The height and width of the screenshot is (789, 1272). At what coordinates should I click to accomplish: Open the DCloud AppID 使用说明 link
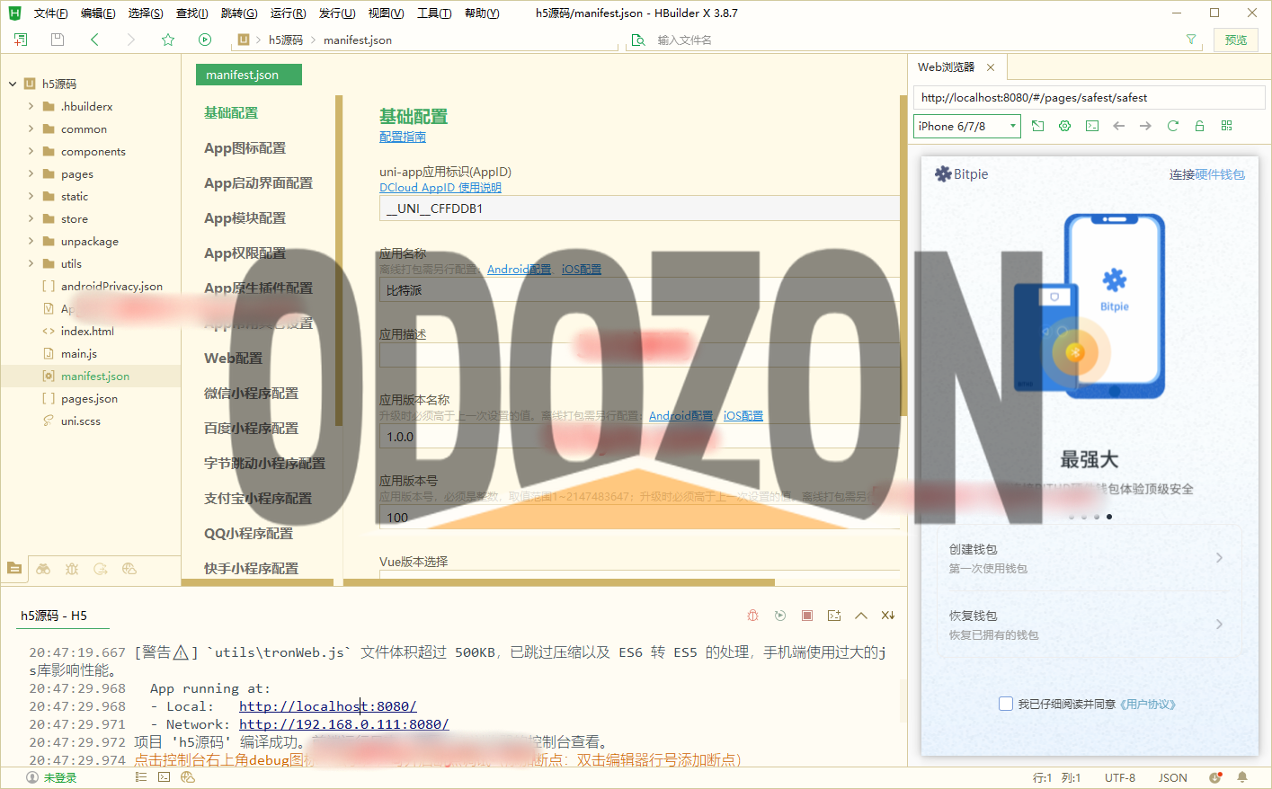click(x=440, y=187)
